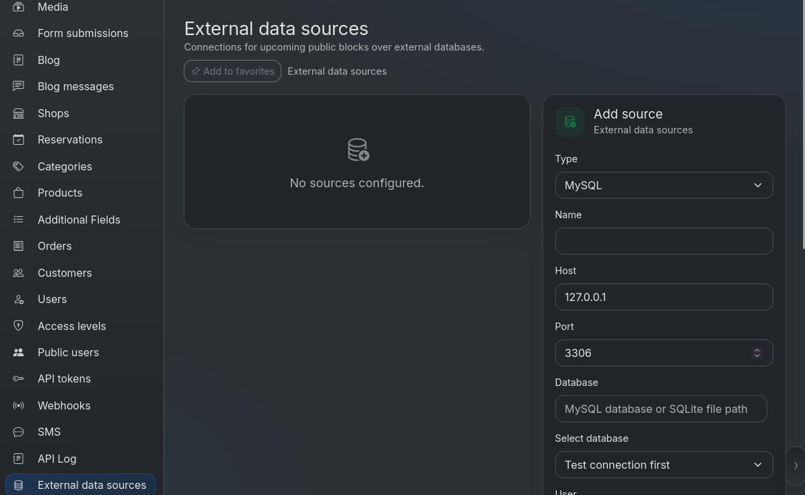Click the API tokens key icon
The height and width of the screenshot is (495, 805).
click(18, 379)
